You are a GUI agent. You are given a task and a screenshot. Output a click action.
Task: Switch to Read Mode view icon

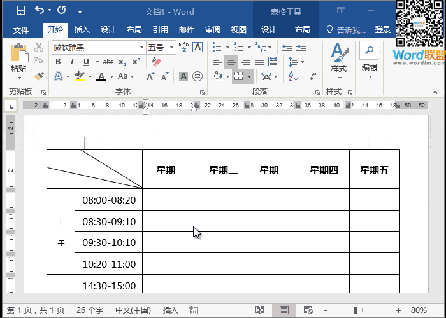click(259, 310)
